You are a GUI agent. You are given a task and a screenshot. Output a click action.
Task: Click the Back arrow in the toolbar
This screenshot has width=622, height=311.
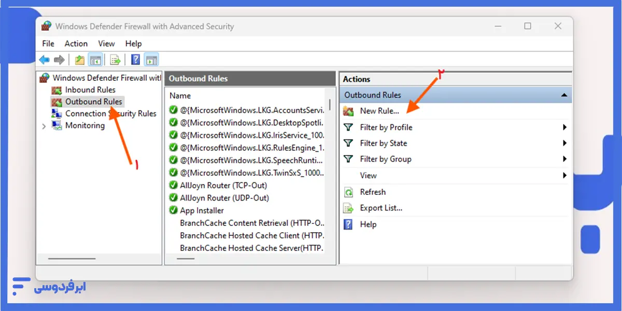click(x=45, y=60)
